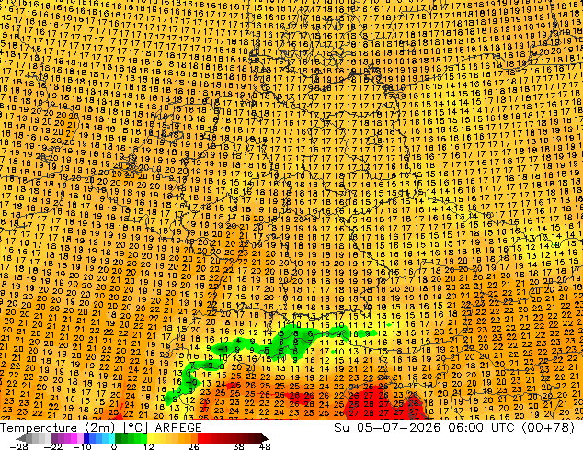Click the 0 legend scale label
Viewport: 583px width, 450px height.
pos(114,446)
